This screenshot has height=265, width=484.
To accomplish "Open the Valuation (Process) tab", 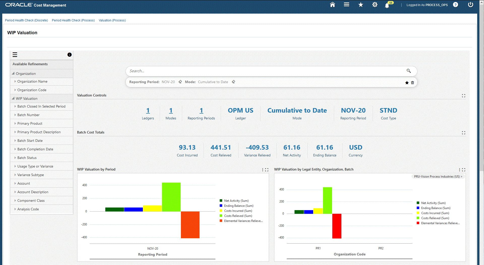I will point(112,20).
